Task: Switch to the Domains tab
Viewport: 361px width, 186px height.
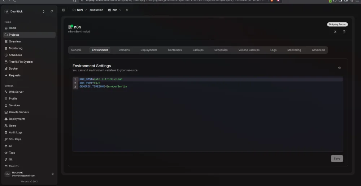Action: (124, 50)
